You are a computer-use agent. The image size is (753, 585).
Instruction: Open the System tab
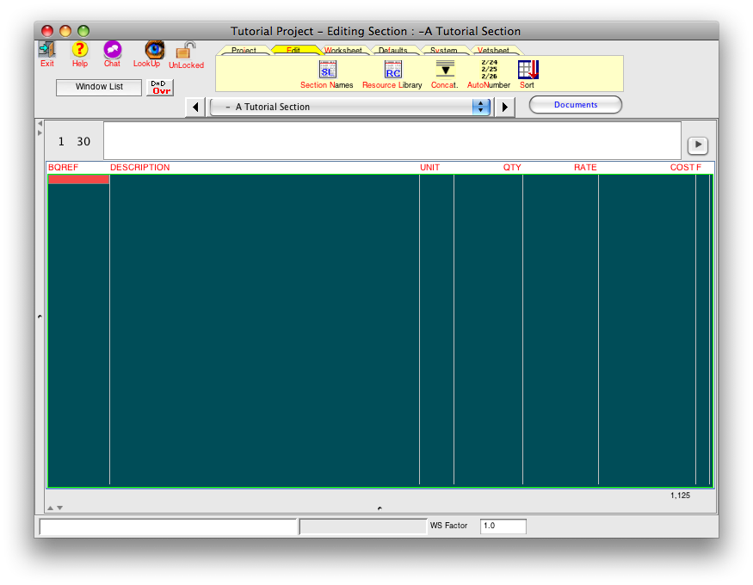[444, 50]
